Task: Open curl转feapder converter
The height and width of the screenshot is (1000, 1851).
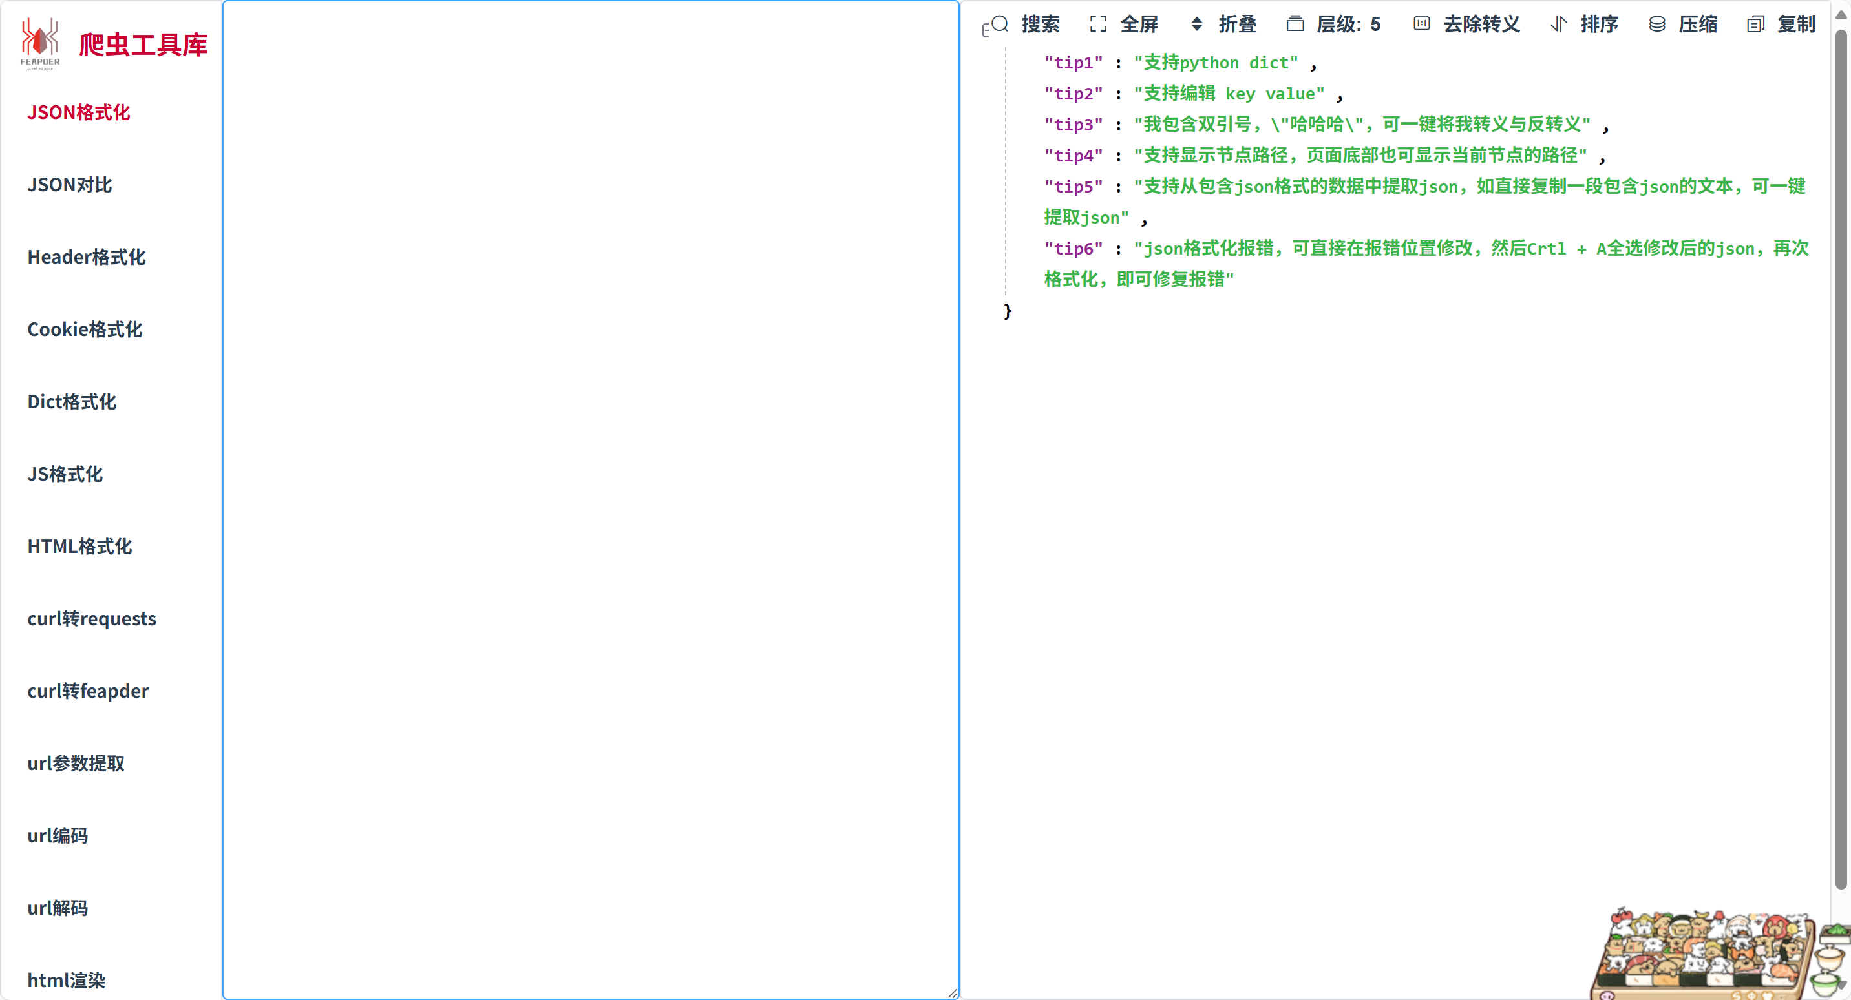Action: pyautogui.click(x=89, y=691)
